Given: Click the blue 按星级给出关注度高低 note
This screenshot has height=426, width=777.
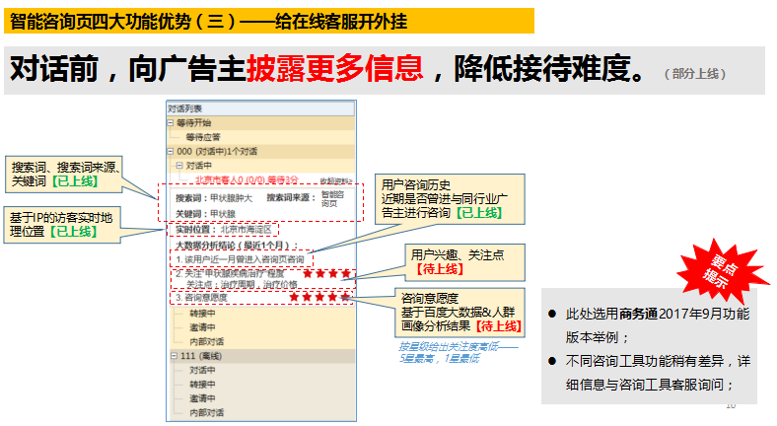Looking at the screenshot, I should [458, 352].
